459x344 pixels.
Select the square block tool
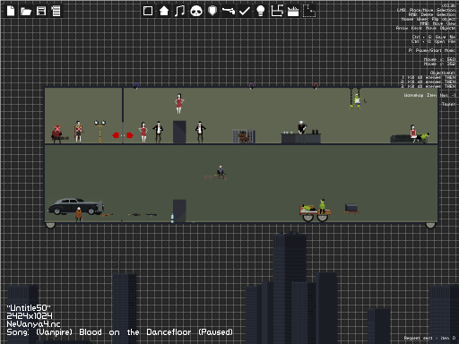148,11
